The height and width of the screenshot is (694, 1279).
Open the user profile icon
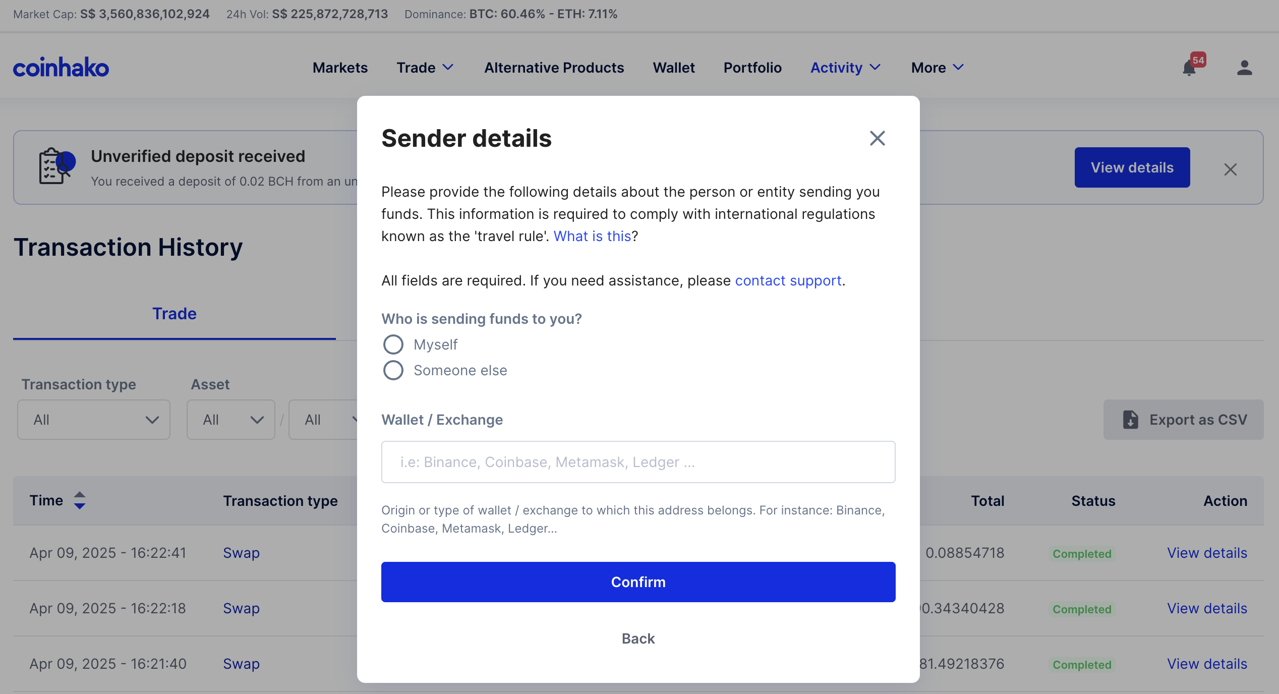point(1244,68)
